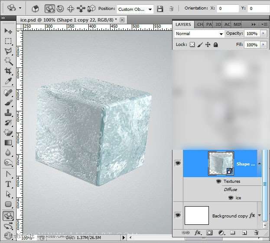
Task: Toggle visibility of ice texture
Action: [231, 198]
